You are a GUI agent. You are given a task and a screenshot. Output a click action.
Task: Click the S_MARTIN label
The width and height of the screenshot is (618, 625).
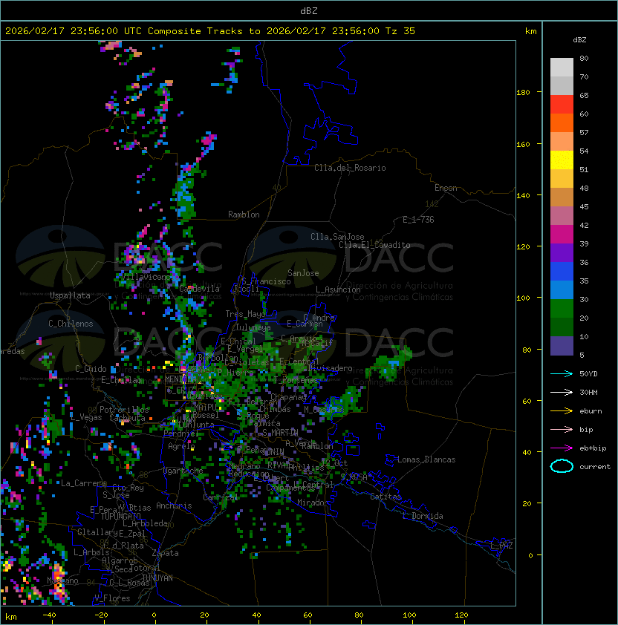coord(280,433)
